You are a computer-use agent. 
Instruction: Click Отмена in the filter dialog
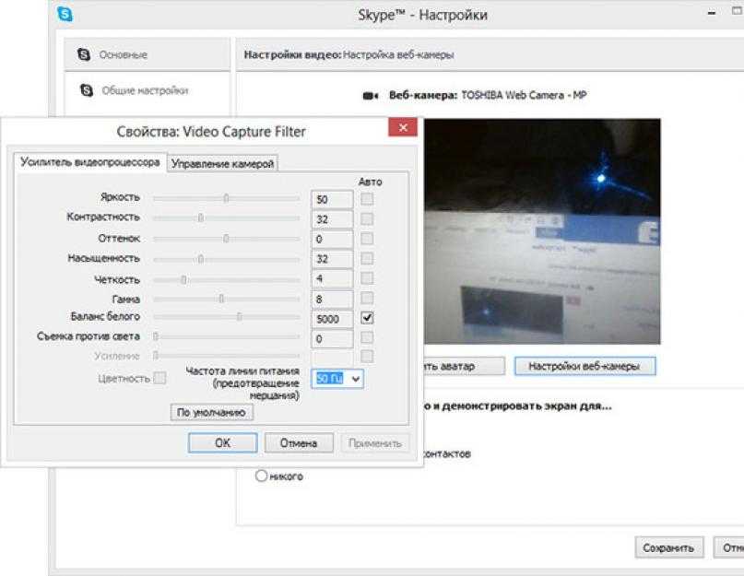point(299,442)
